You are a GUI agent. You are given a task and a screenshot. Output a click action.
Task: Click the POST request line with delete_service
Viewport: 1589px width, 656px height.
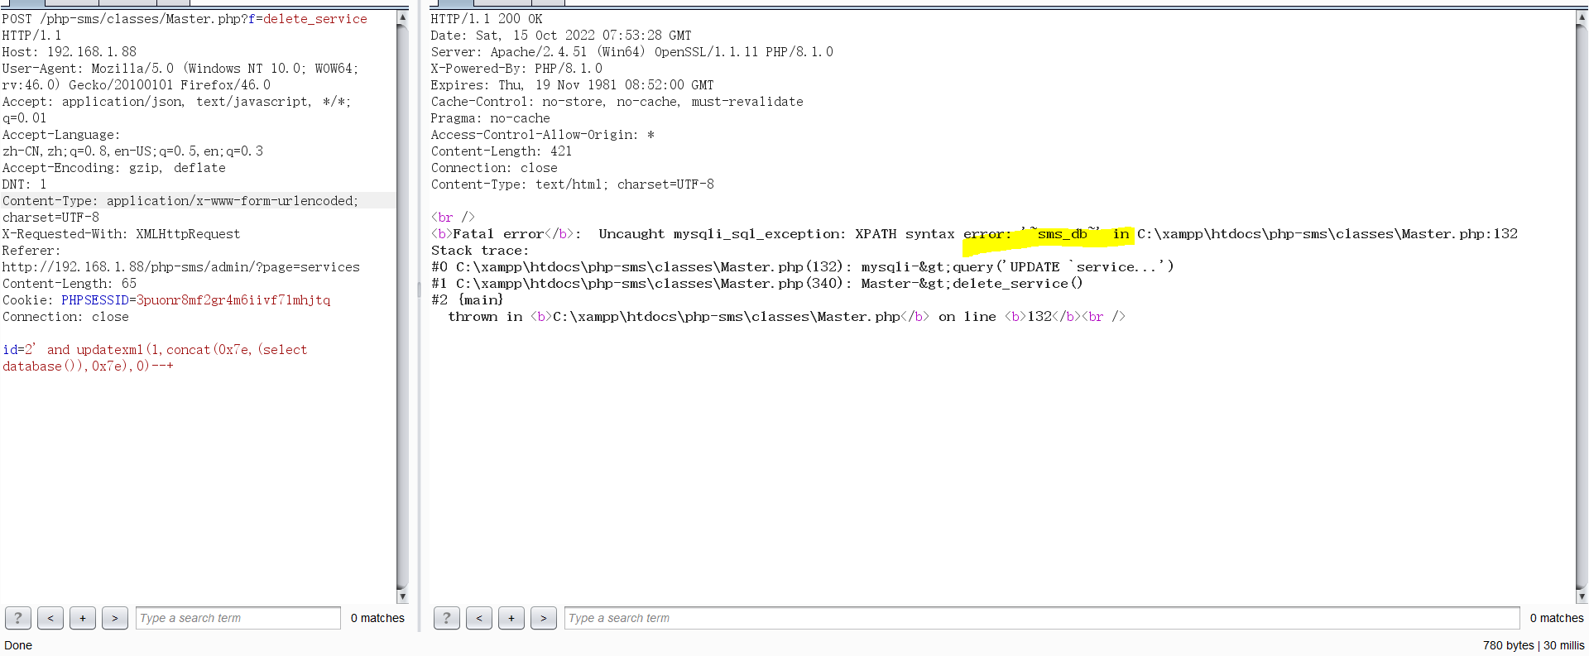coord(185,19)
